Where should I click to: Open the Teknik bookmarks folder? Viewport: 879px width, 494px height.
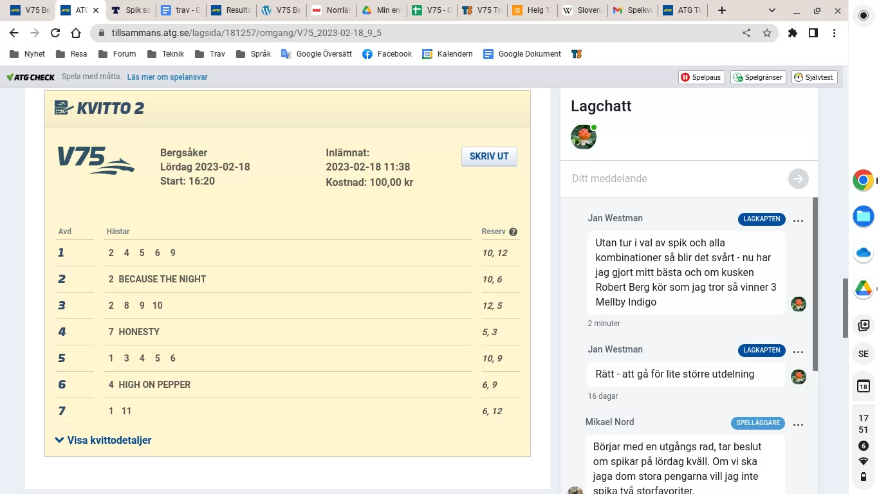point(166,54)
